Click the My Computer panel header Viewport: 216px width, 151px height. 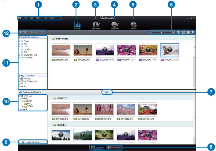pos(33,76)
